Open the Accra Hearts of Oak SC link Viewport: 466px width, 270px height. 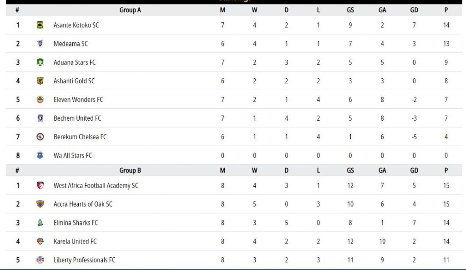(x=83, y=204)
